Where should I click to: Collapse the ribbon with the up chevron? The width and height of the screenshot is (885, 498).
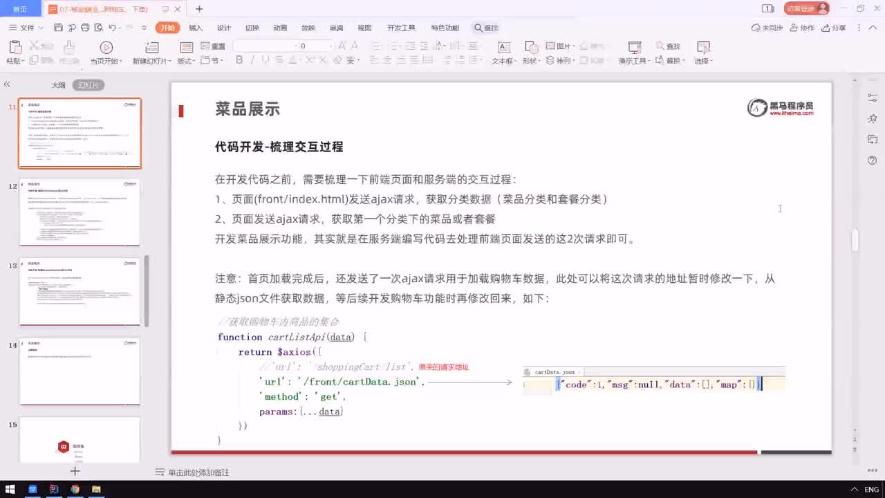click(x=874, y=28)
